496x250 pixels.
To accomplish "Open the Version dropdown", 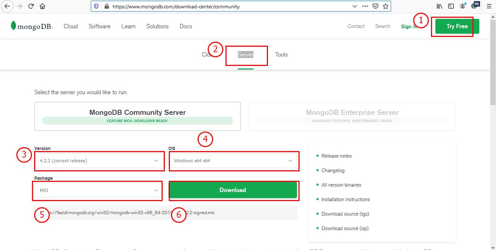I will click(x=99, y=161).
